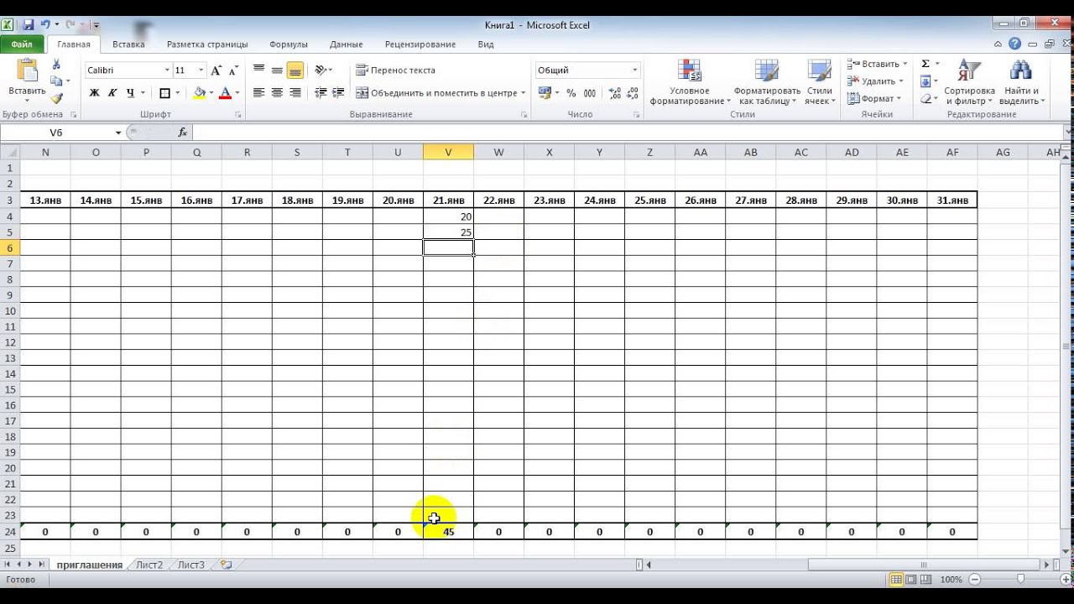This screenshot has width=1074, height=604.
Task: Insert a new worksheet tab icon
Action: click(x=226, y=565)
